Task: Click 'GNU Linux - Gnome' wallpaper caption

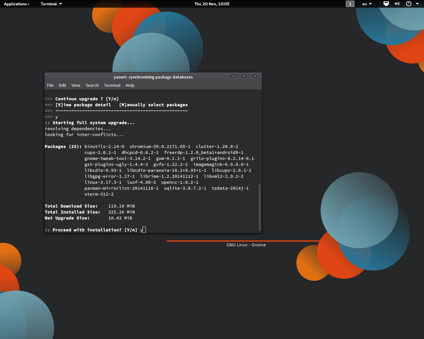Action: pos(246,245)
